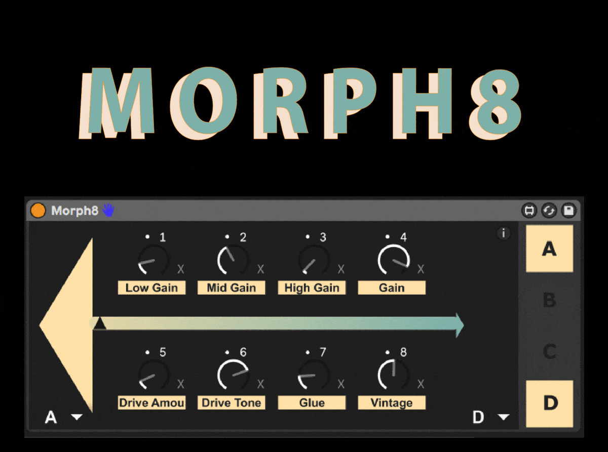Toggle the orange Morph8 device activator
This screenshot has width=608, height=452.
[38, 211]
